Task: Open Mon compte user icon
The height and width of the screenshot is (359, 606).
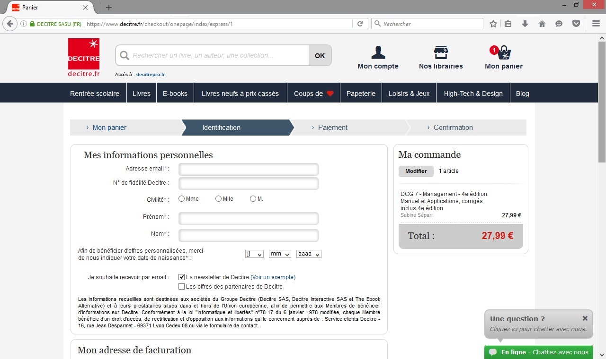Action: click(x=378, y=52)
